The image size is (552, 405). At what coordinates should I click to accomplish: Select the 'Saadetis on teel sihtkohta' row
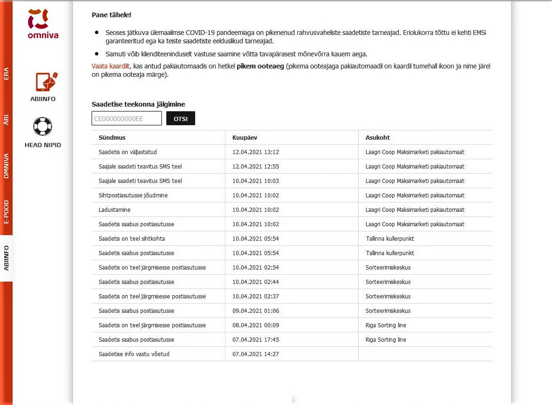pos(131,239)
